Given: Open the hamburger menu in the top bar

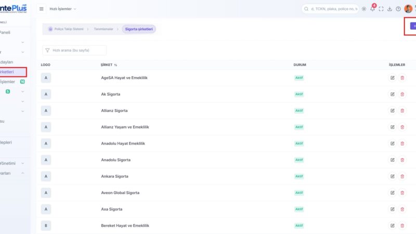Looking at the screenshot, I should click(x=42, y=9).
